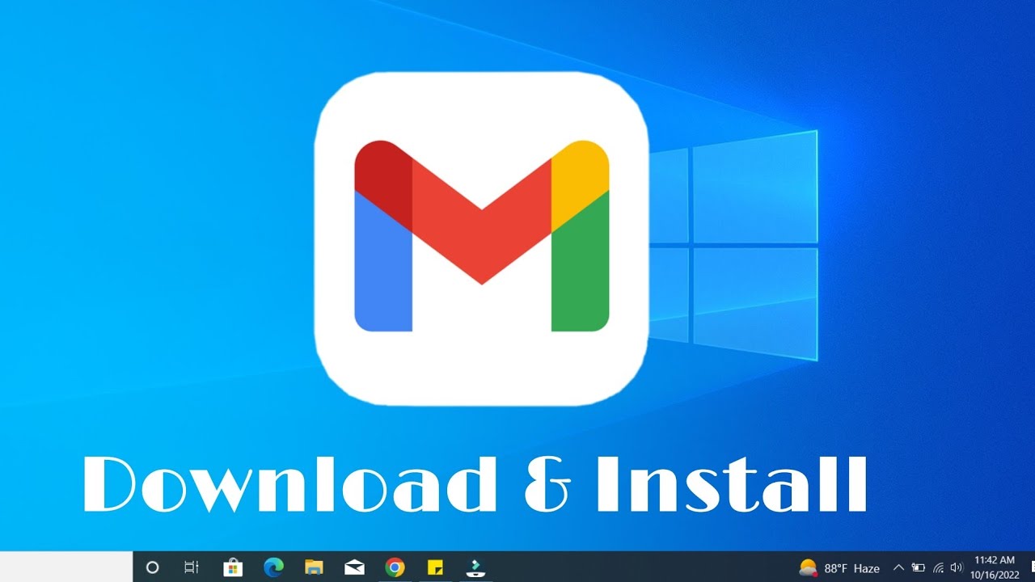Launch Microsoft Store from the taskbar
The width and height of the screenshot is (1035, 582).
pos(233,567)
